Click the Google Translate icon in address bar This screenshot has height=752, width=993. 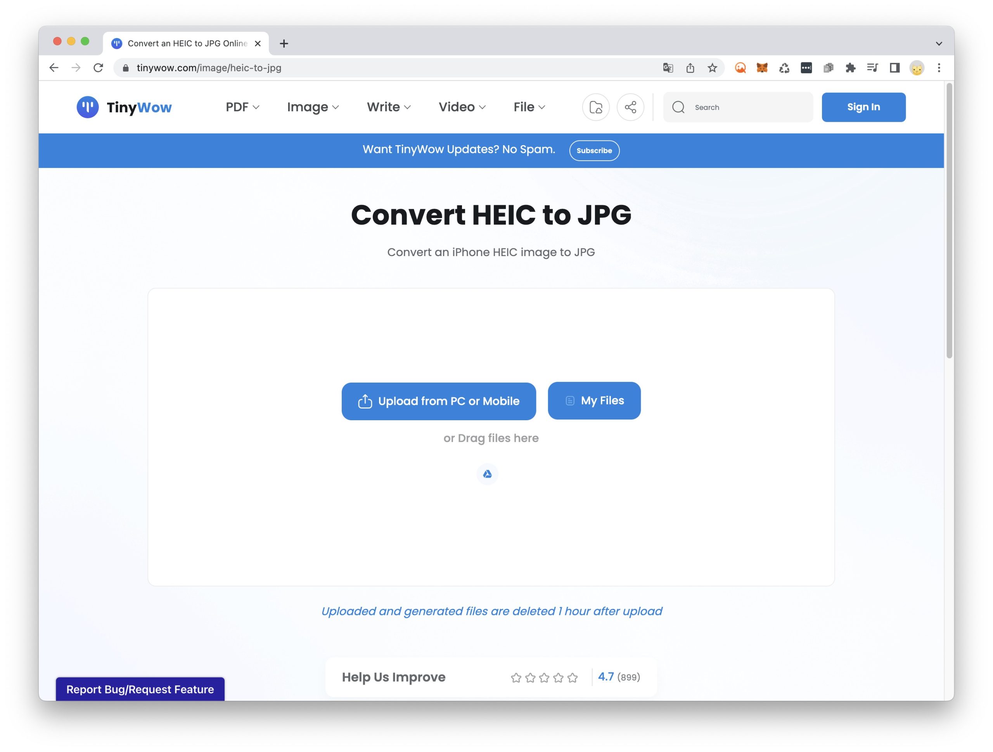(668, 68)
